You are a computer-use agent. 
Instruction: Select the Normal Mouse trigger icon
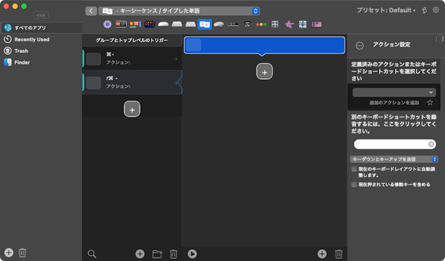click(218, 24)
